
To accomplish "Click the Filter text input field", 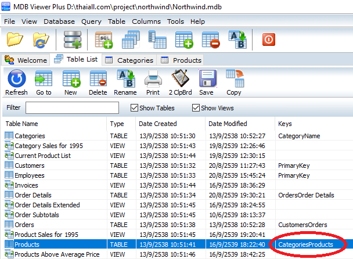I will (x=72, y=107).
